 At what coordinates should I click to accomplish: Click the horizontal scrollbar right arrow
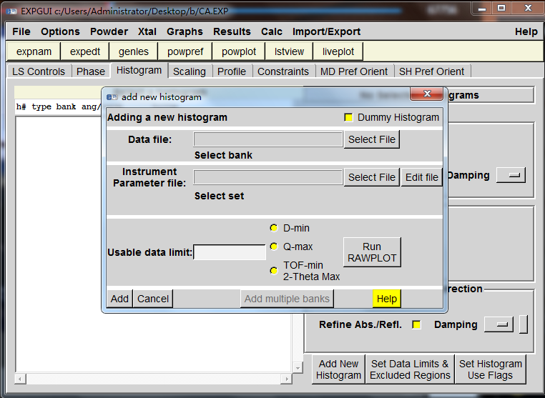[x=287, y=379]
